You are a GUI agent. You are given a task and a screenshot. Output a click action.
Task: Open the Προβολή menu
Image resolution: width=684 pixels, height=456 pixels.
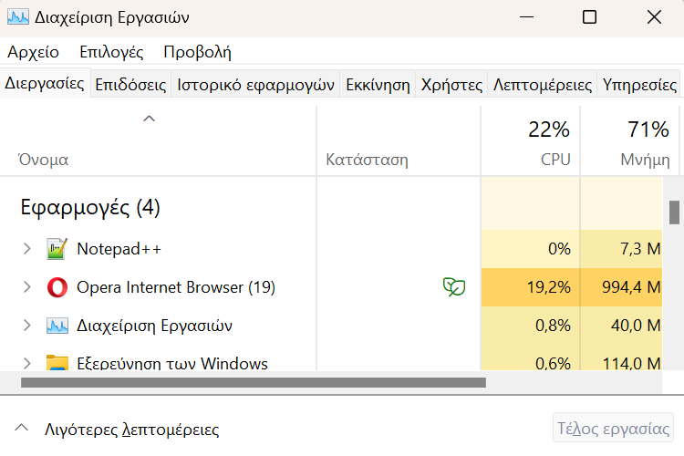197,52
